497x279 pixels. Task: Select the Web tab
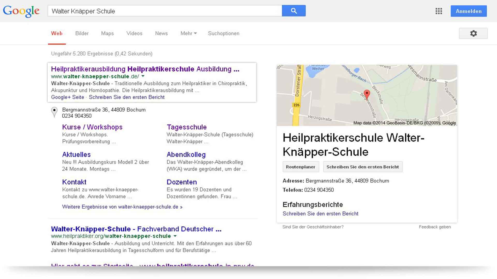click(x=57, y=33)
